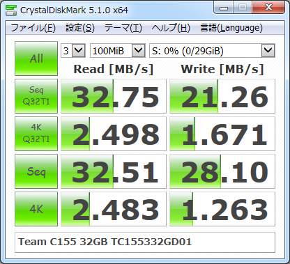Image resolution: width=290 pixels, height=264 pixels.
Task: Click the Read [MB/s] column header
Action: (114, 69)
